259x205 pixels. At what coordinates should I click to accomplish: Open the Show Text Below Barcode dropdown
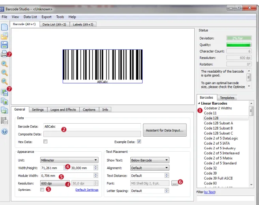(150, 160)
